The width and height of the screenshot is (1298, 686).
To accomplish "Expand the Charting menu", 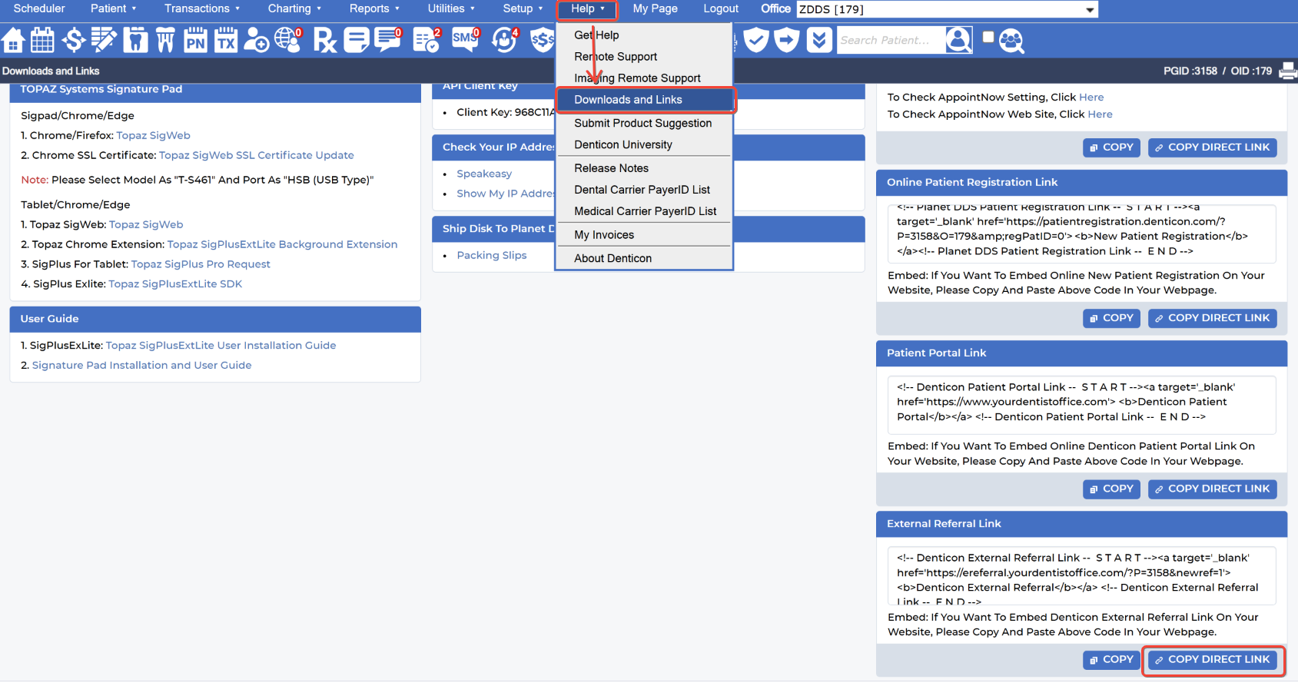I will tap(294, 8).
